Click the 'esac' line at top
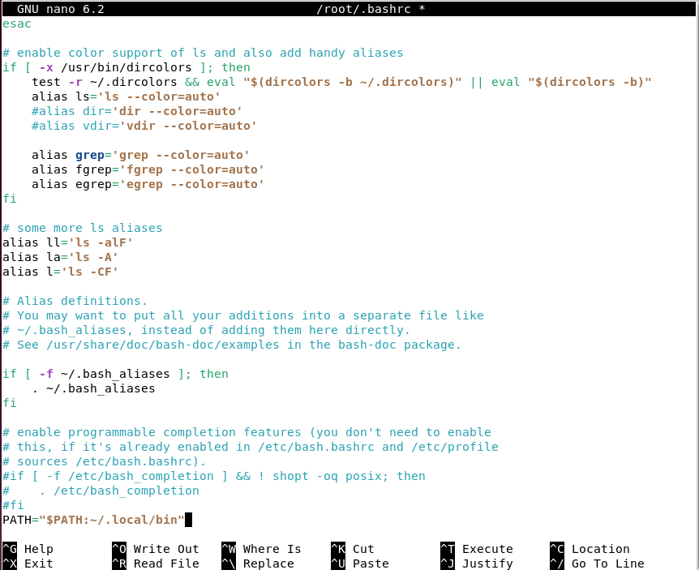Screen dimensions: 699x570 click(x=17, y=24)
